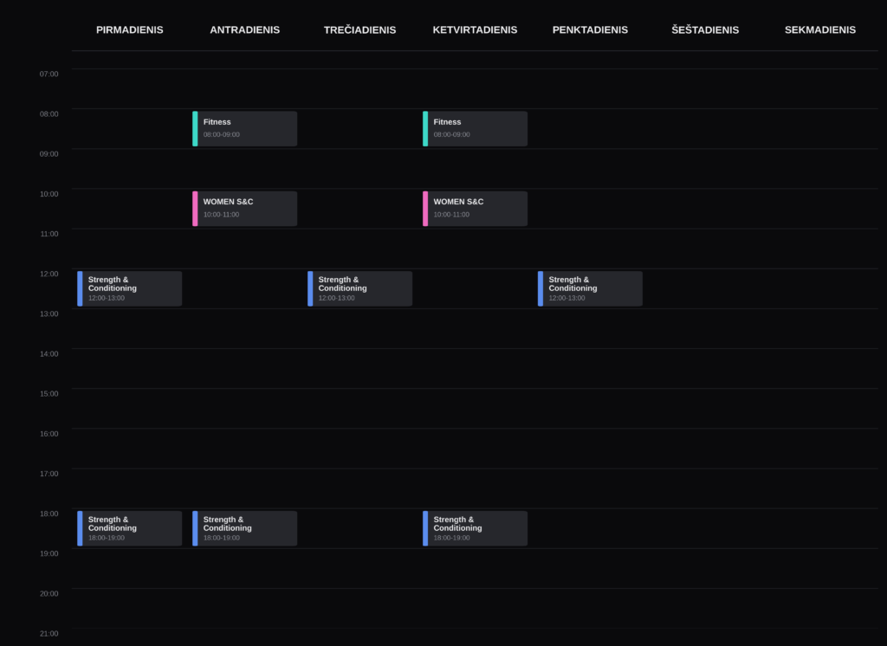Click teal color bar on Tuesday Fitness
Screen dimensions: 887x646
click(x=195, y=129)
